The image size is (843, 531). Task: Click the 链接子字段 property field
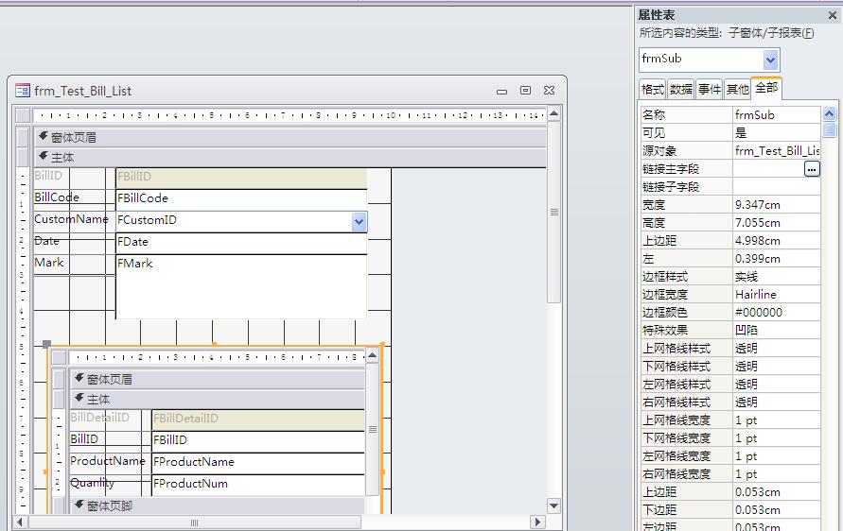777,187
